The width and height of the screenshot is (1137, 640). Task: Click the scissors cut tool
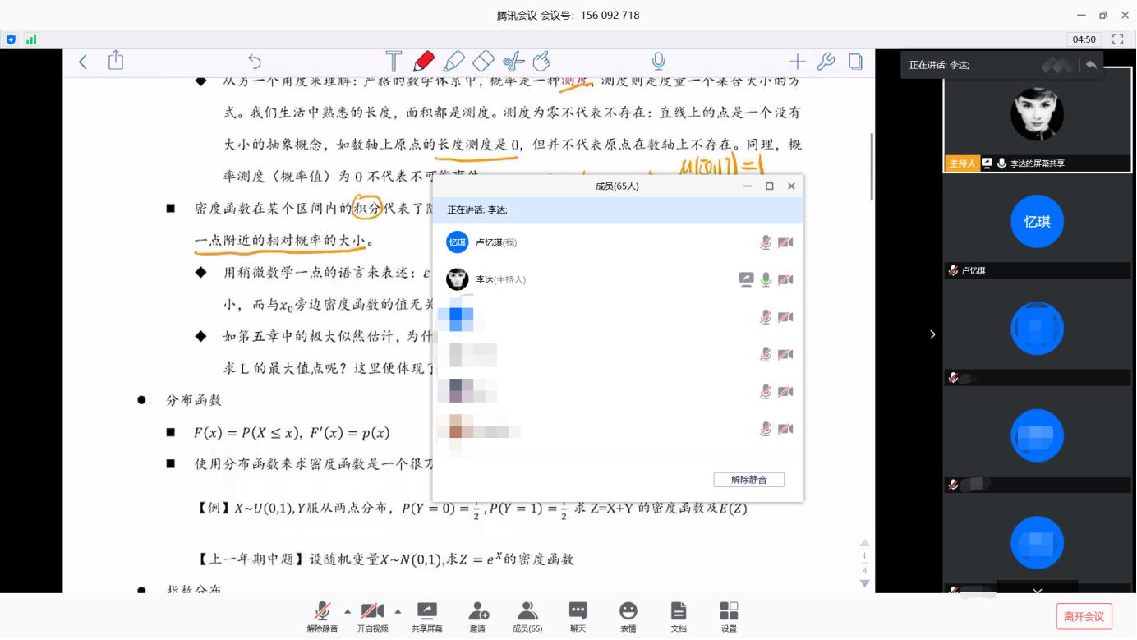point(513,62)
